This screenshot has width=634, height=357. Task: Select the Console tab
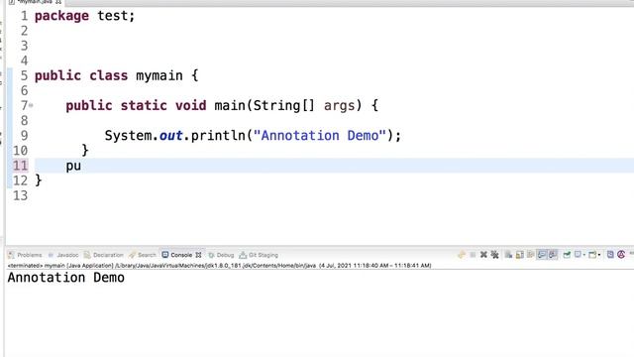click(181, 255)
